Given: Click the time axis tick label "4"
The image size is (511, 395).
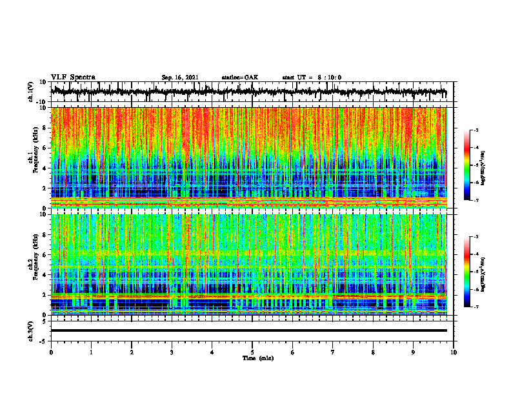Looking at the screenshot, I should [212, 352].
